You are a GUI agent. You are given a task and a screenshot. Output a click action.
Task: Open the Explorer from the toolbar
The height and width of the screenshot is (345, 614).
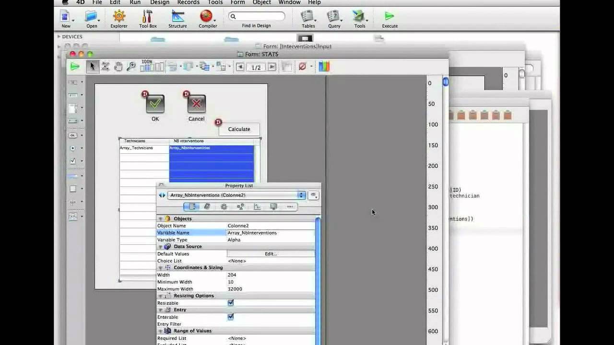[x=119, y=16]
